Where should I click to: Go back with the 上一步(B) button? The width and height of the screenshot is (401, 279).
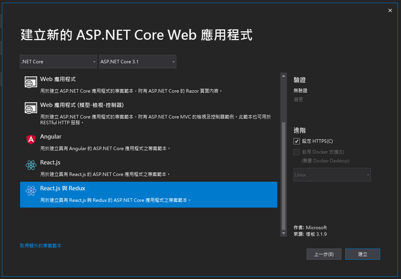324,254
